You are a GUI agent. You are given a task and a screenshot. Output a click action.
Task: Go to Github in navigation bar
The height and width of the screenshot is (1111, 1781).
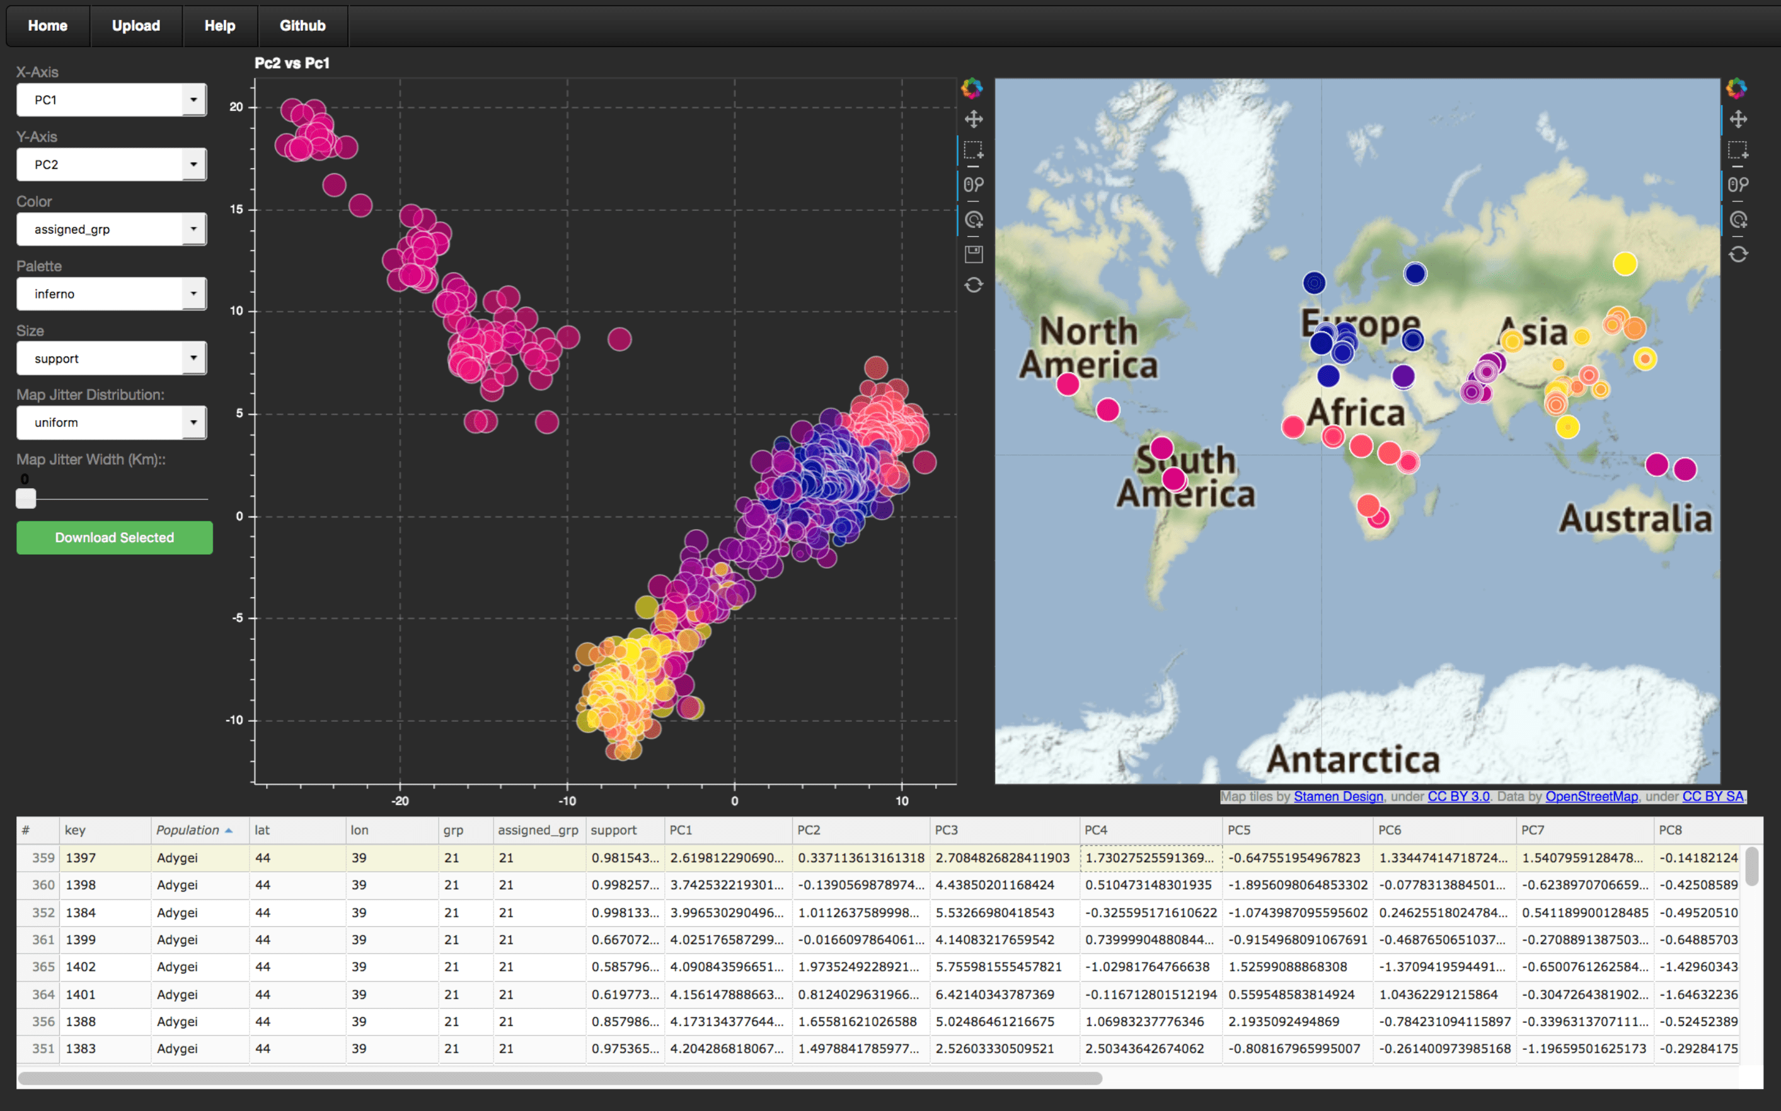302,26
